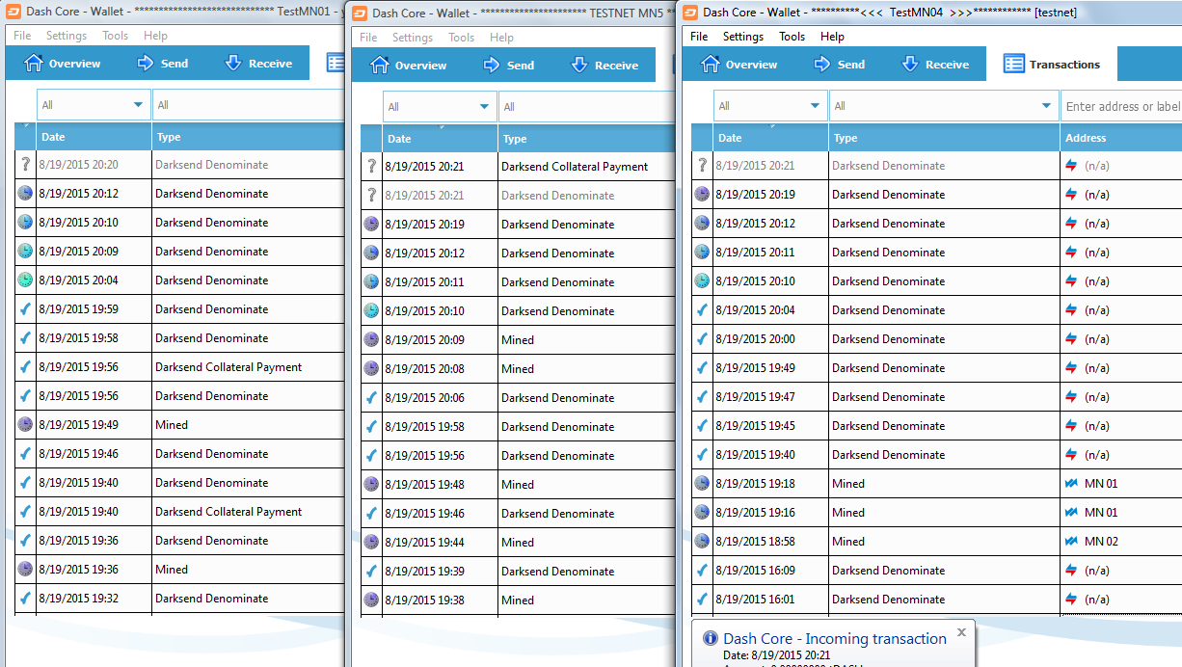The height and width of the screenshot is (667, 1182).
Task: Open Tools menu in TestMN01 window
Action: (x=116, y=36)
